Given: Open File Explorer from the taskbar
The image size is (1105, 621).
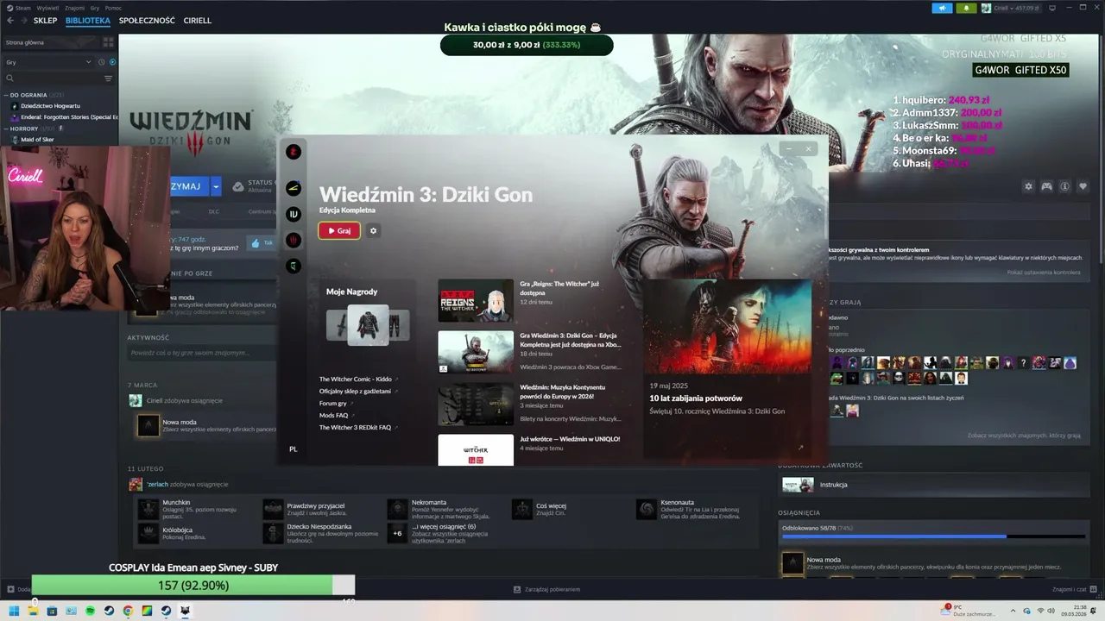Looking at the screenshot, I should click(x=33, y=612).
